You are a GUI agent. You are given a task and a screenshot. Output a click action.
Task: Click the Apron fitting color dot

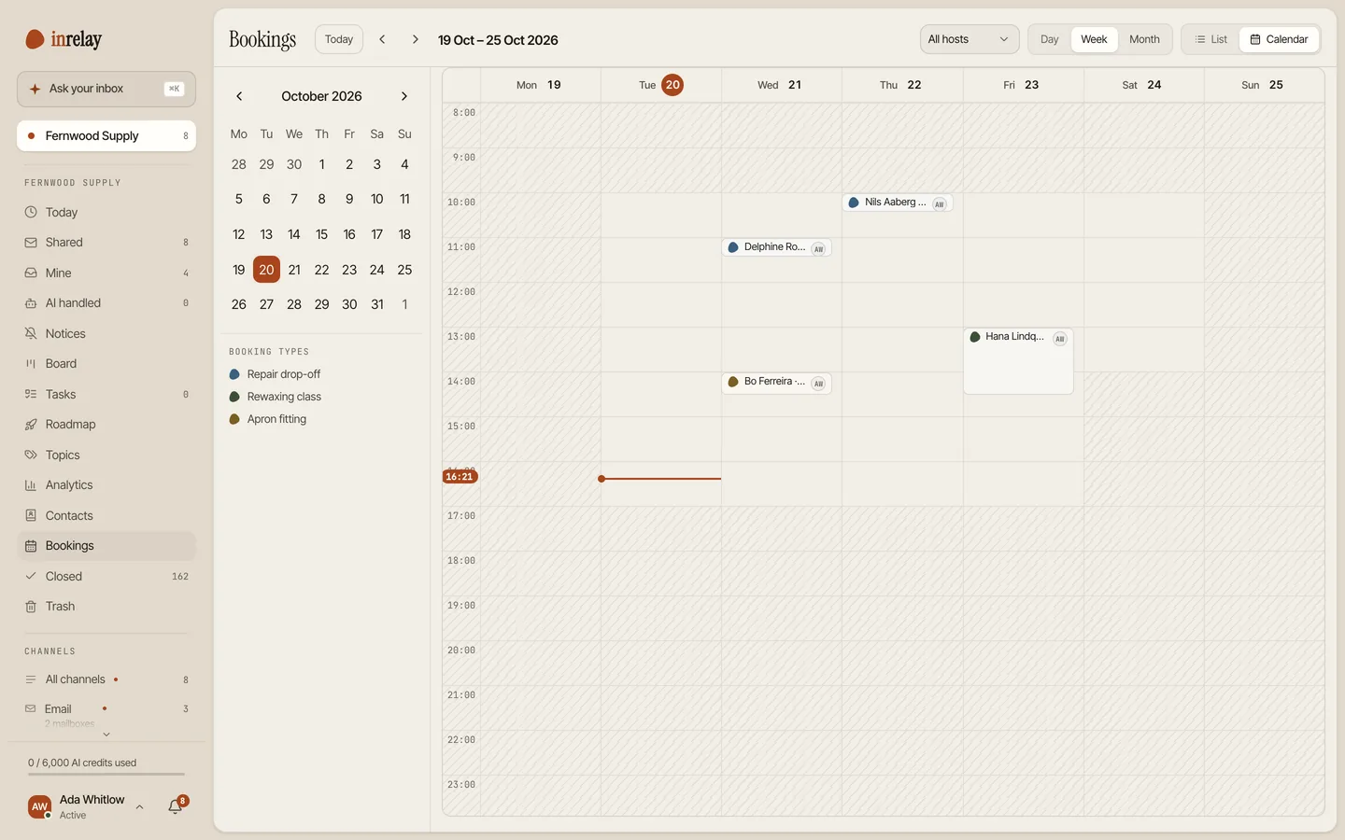(234, 419)
